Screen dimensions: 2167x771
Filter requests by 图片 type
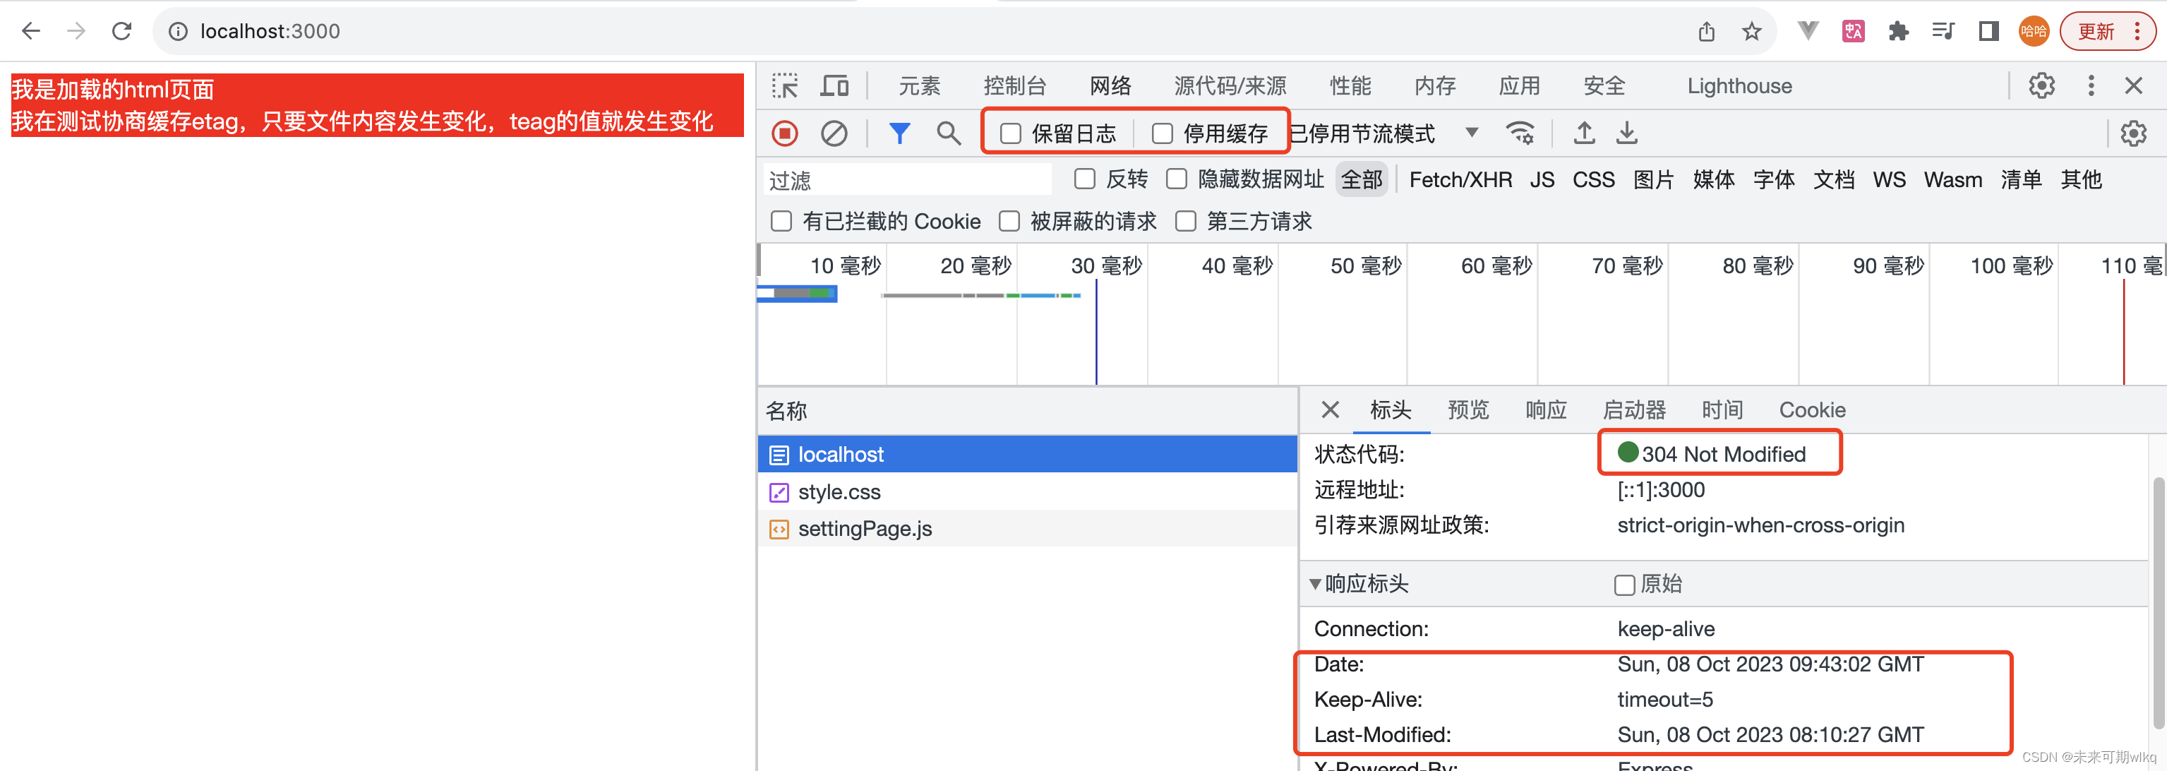(1653, 179)
